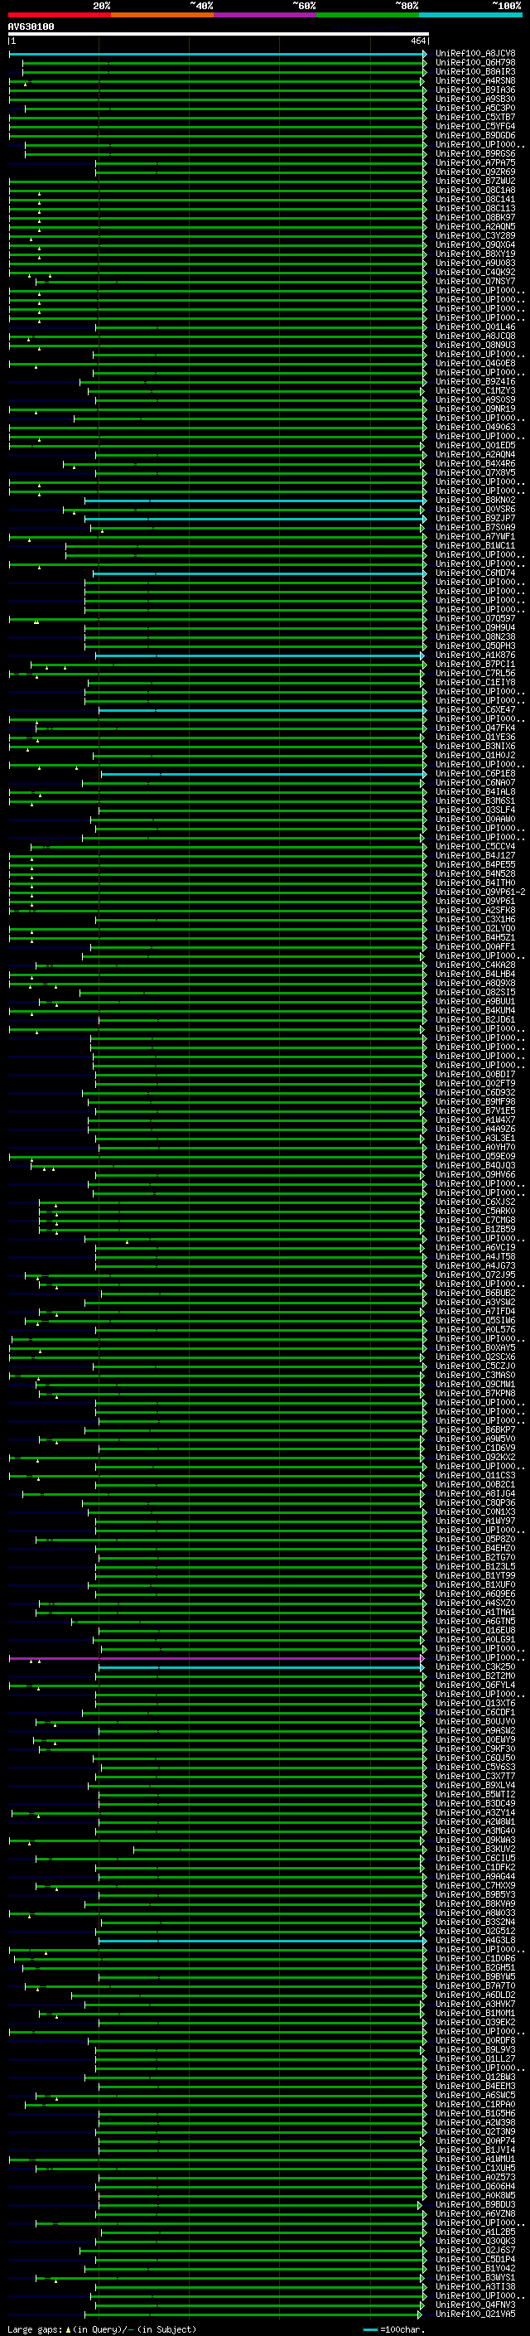Select the AV630100 query sequence bar
Viewport: 530px width, 2336px height.
point(219,33)
